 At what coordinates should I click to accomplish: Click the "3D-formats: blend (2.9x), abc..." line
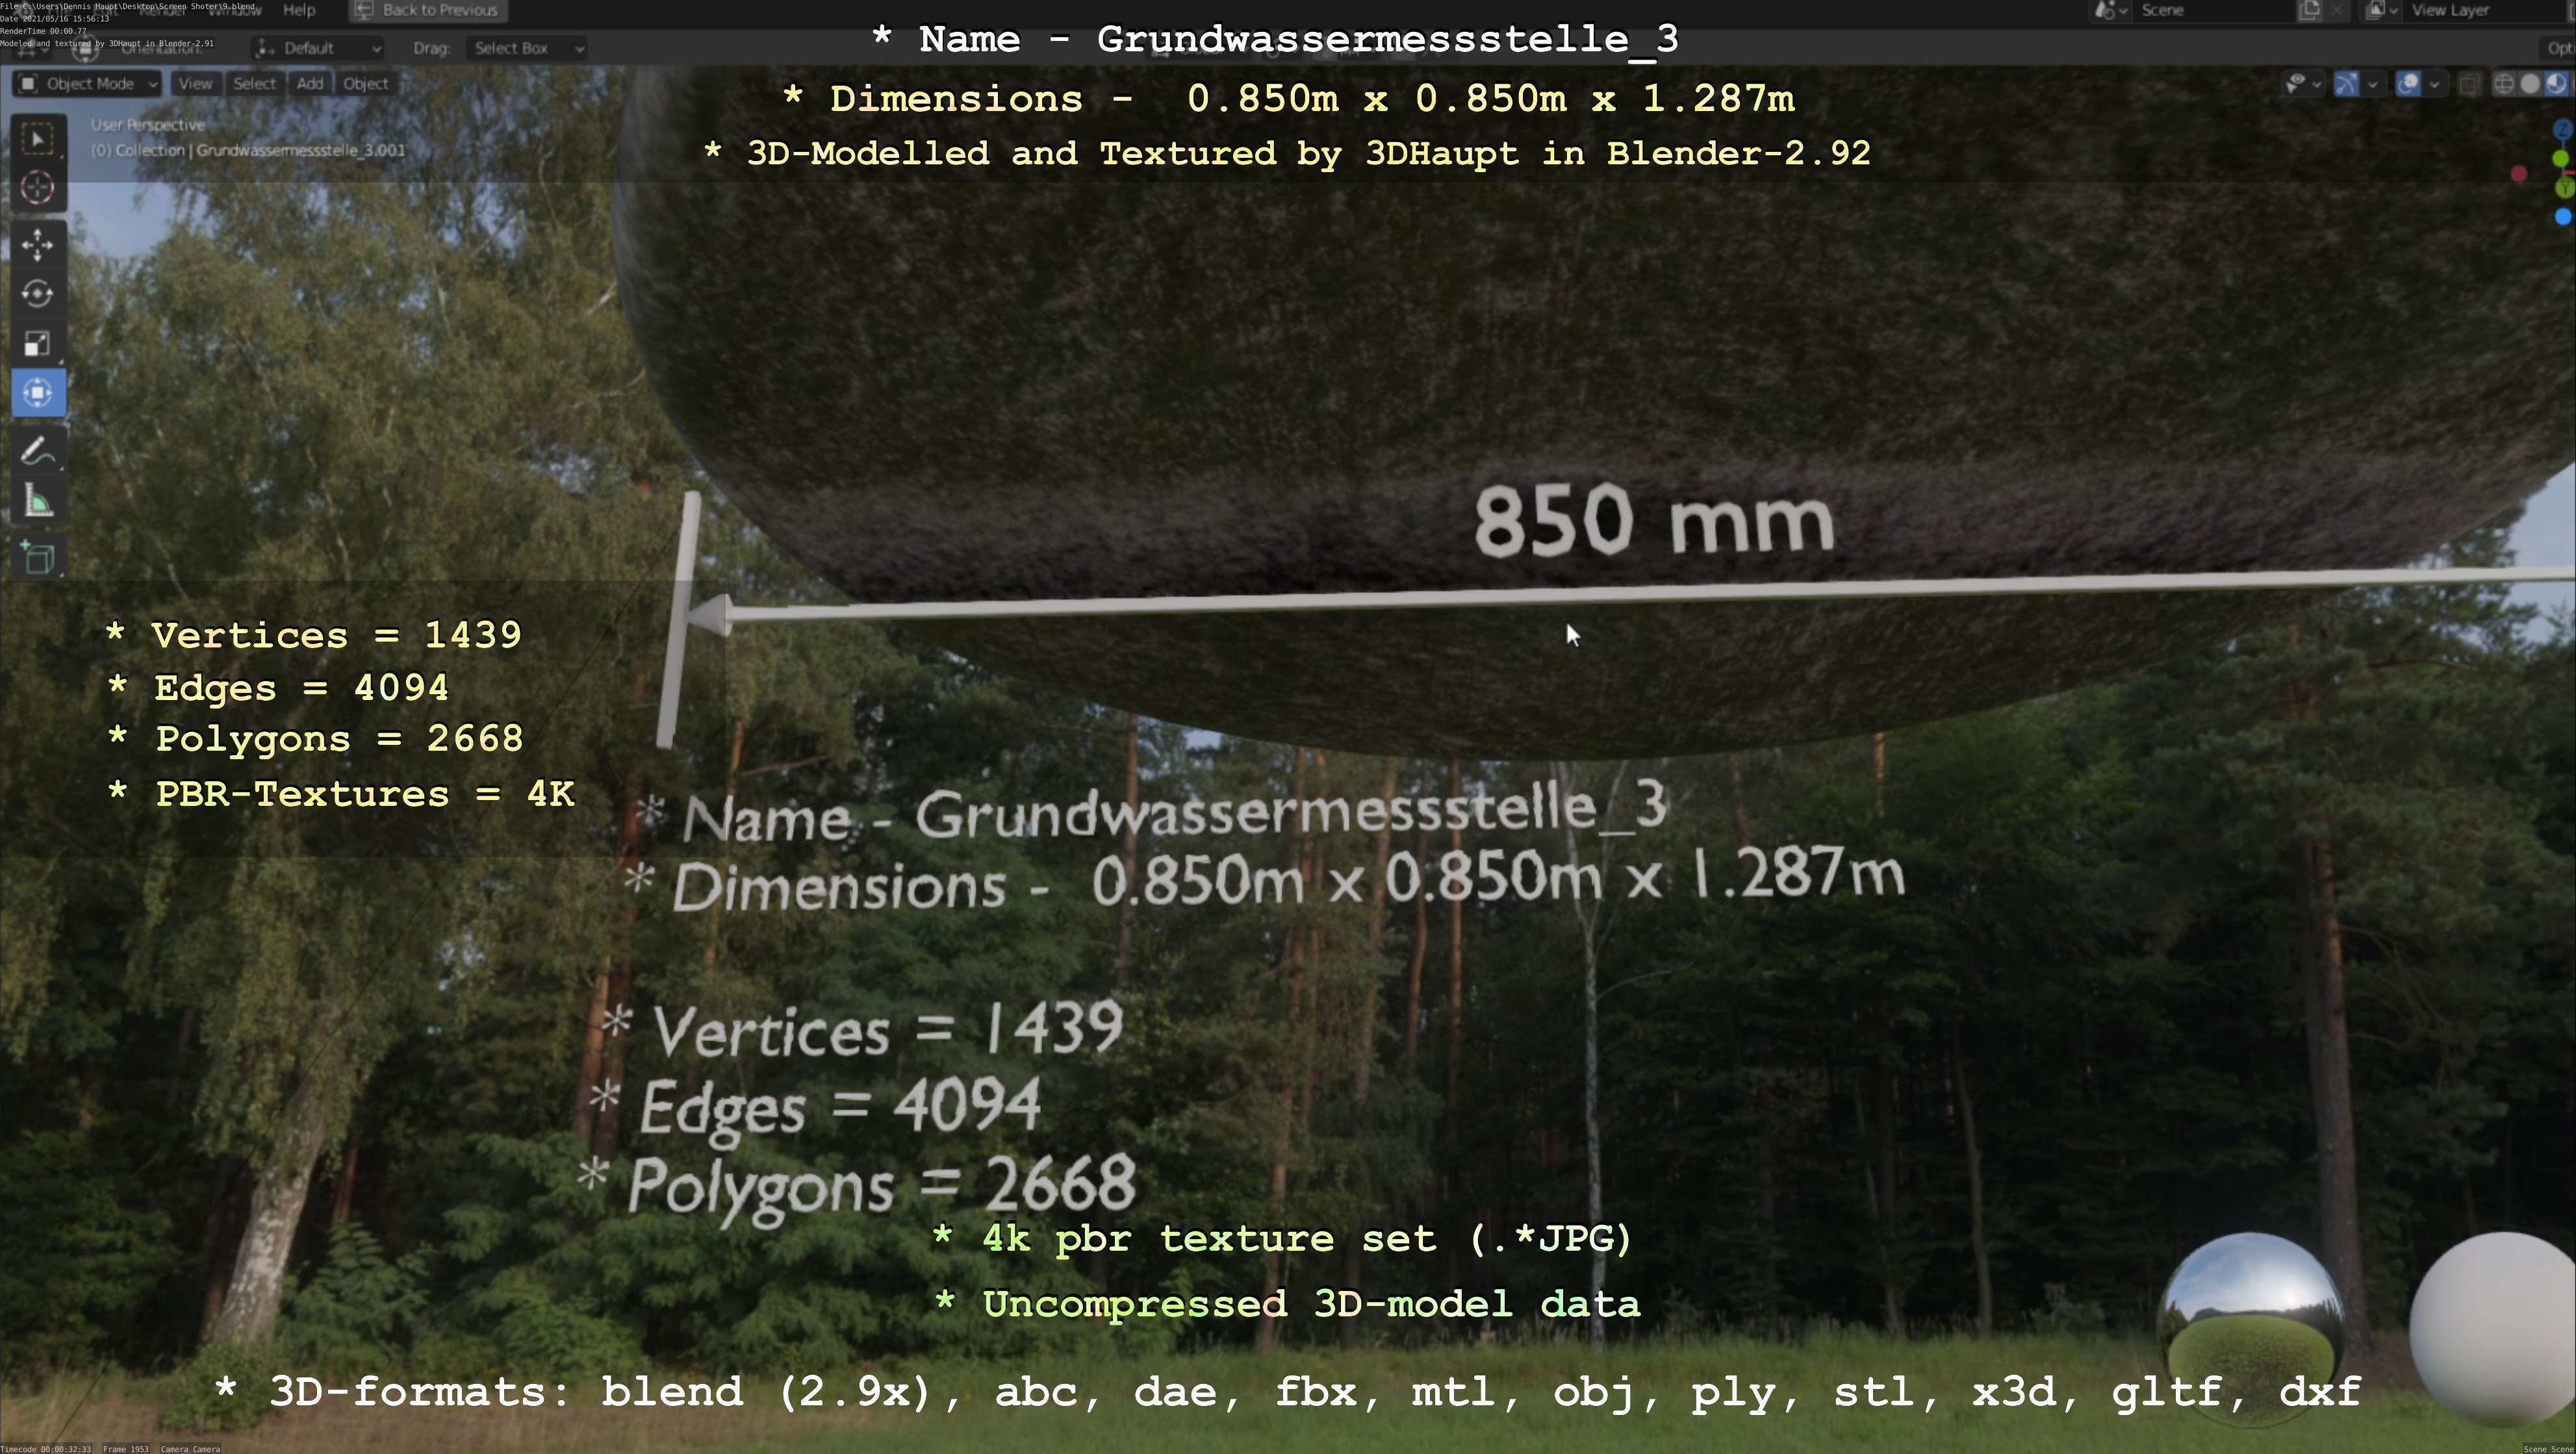[1288, 1392]
